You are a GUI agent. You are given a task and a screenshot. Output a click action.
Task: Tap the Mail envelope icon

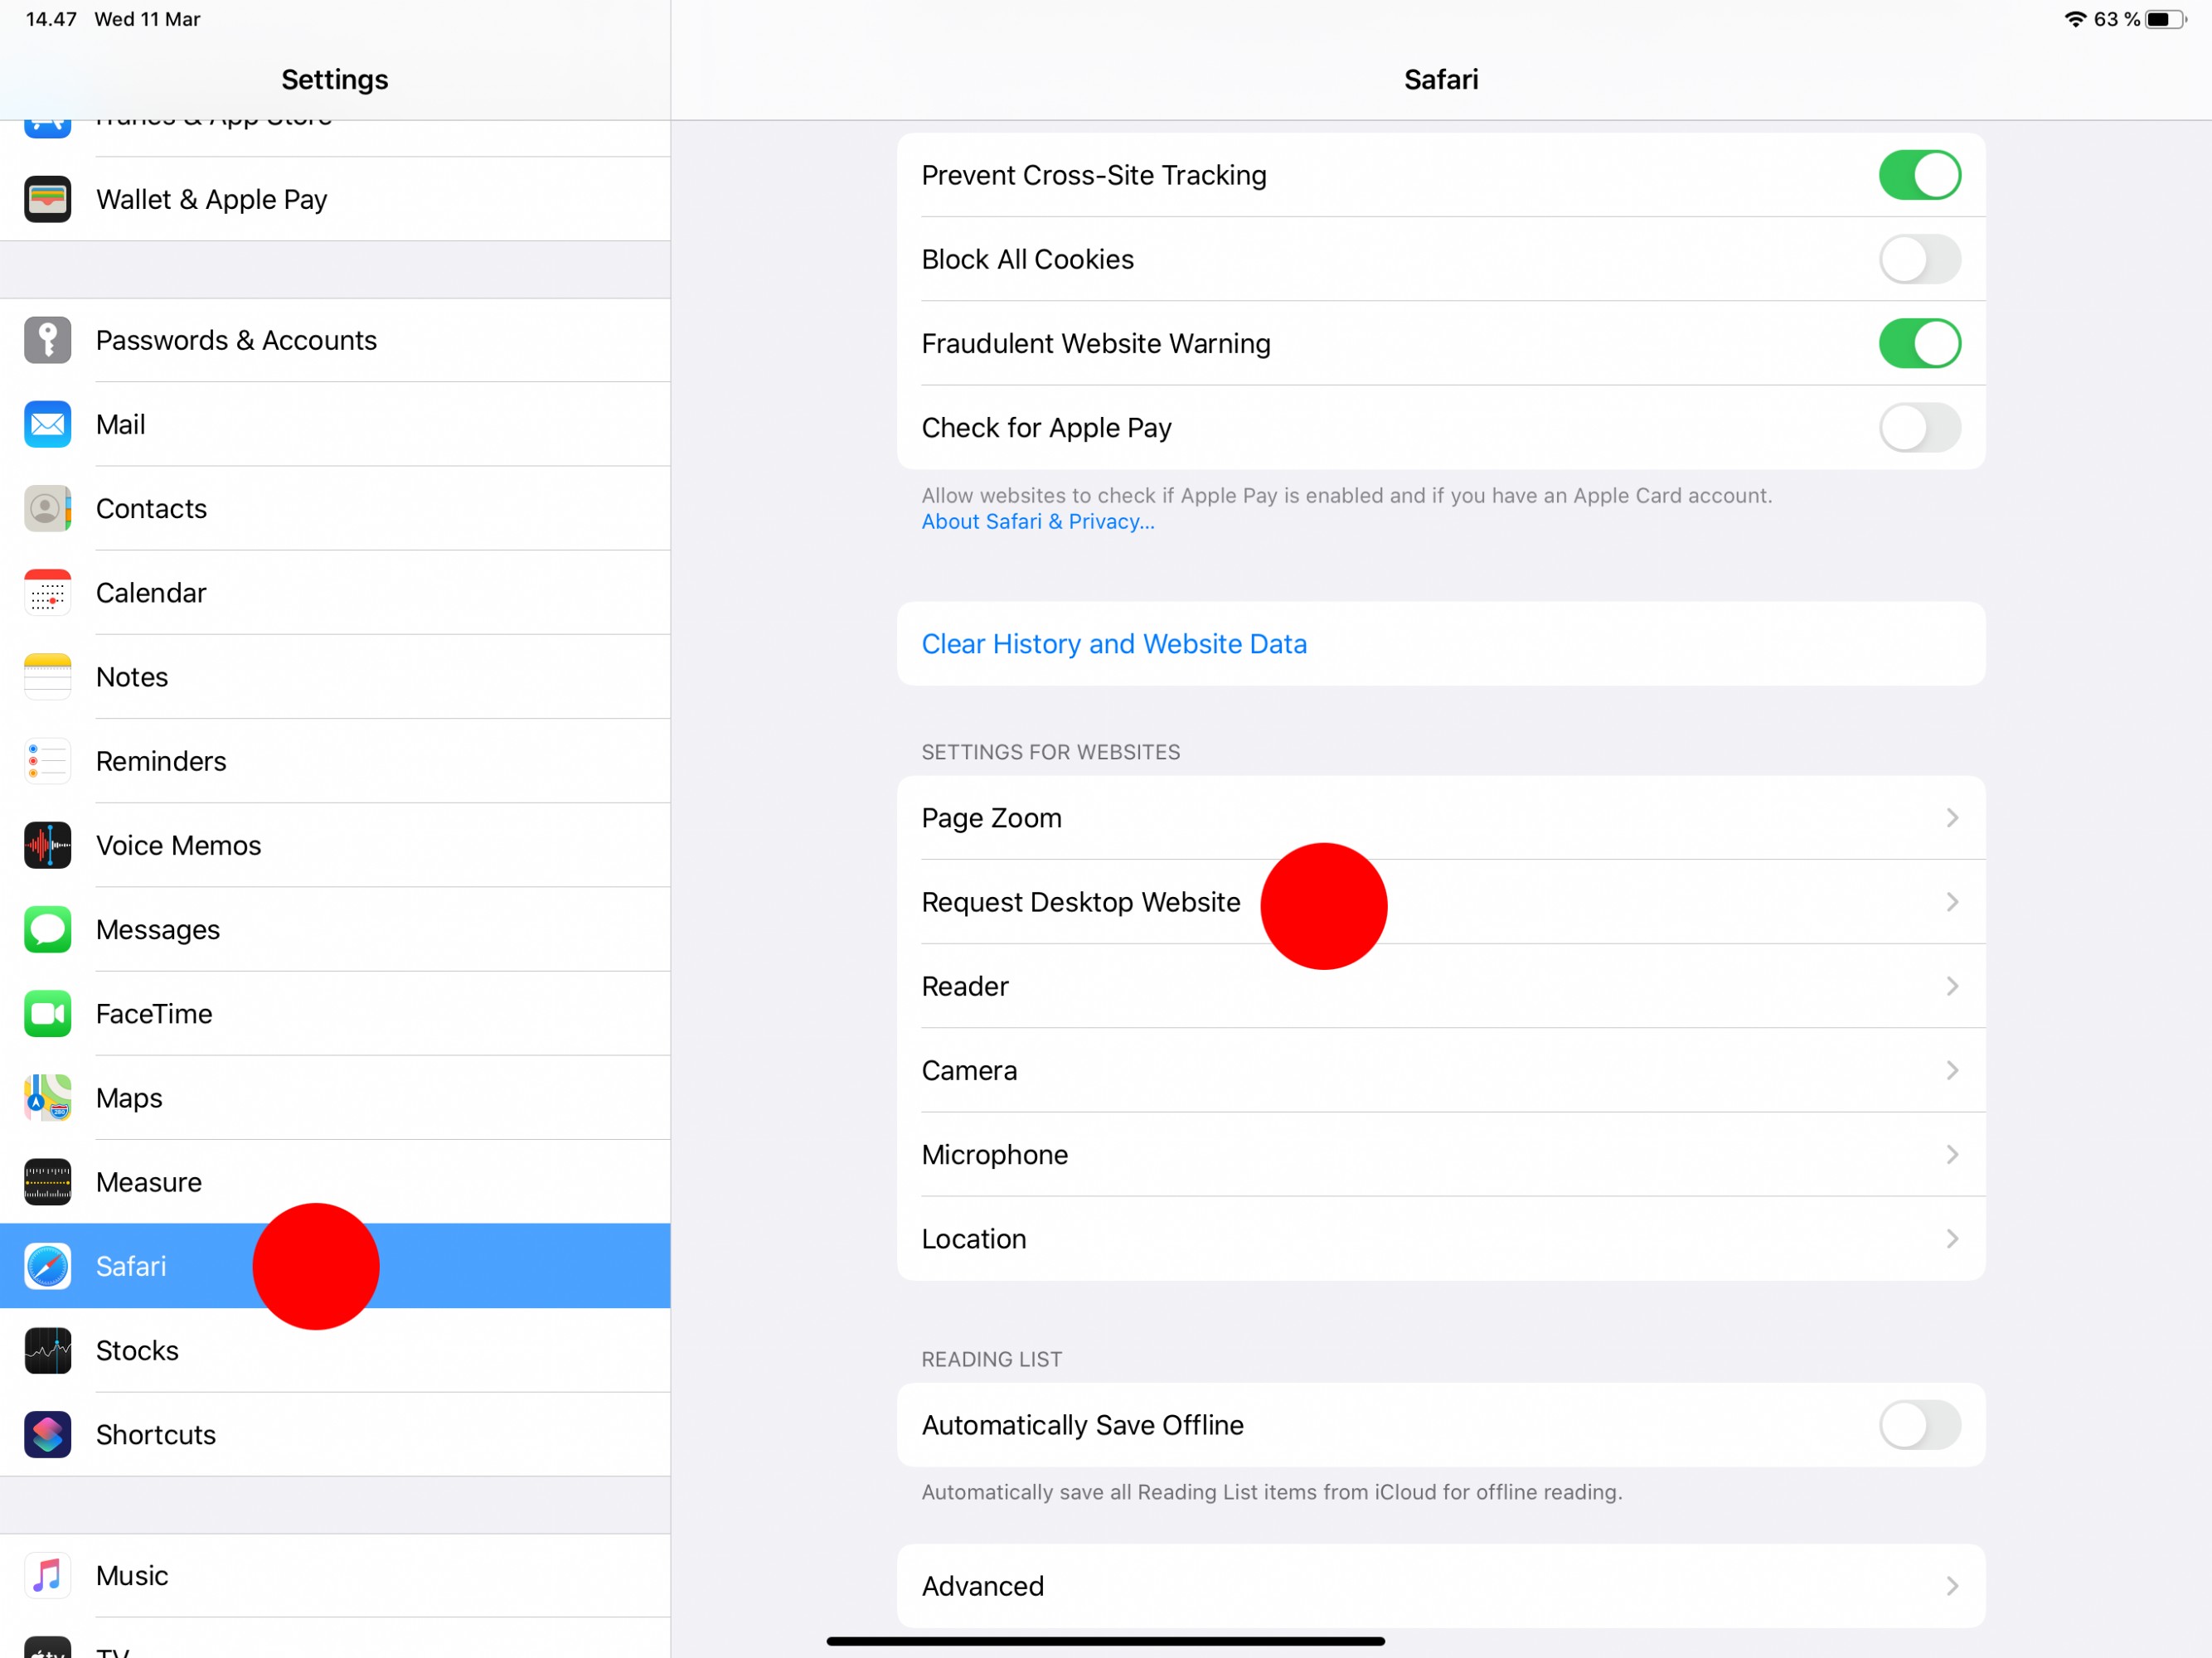[47, 424]
